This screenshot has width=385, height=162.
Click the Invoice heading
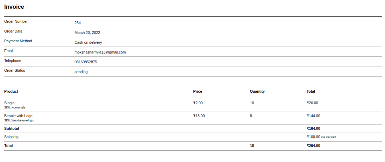14,7
